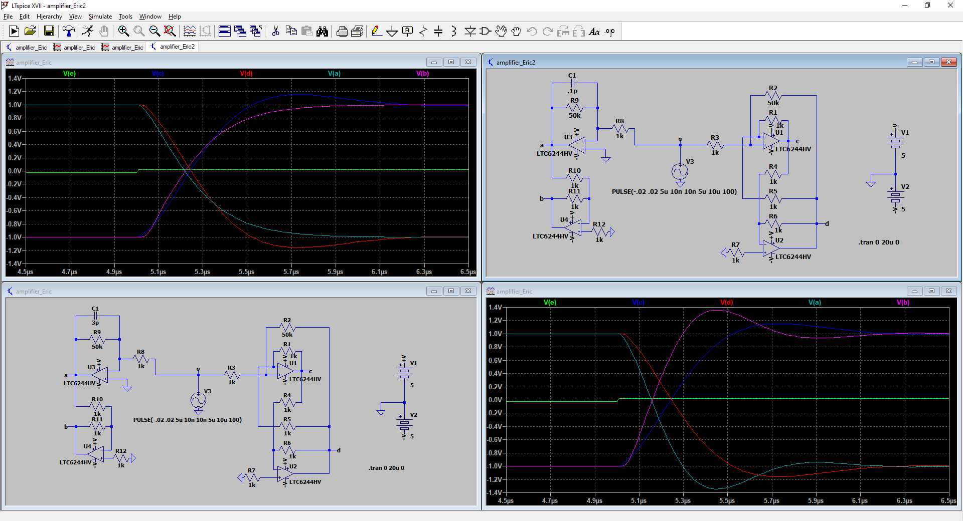The image size is (963, 521).
Task: Click the Tile Windows icon
Action: point(225,32)
